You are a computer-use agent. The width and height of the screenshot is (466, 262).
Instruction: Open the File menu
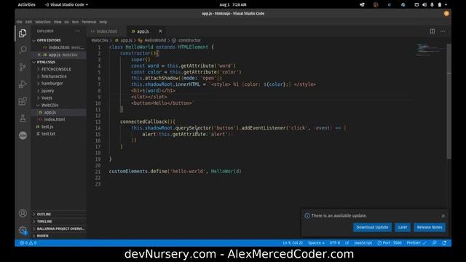click(x=20, y=22)
